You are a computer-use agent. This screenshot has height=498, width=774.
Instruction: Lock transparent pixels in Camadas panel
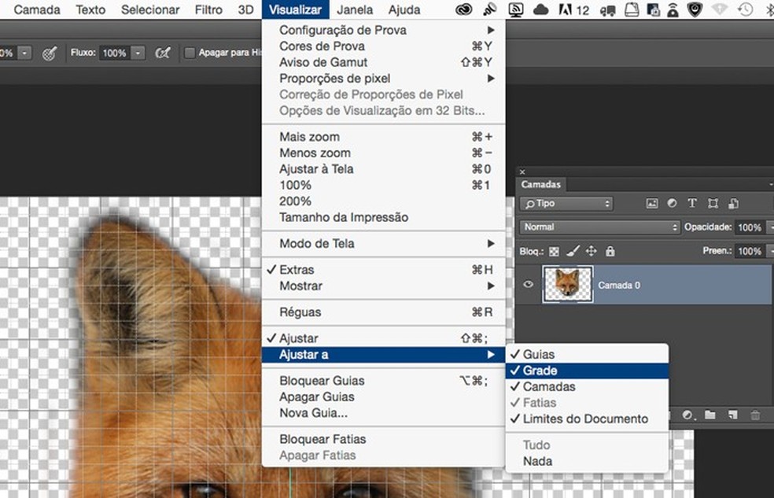[555, 252]
